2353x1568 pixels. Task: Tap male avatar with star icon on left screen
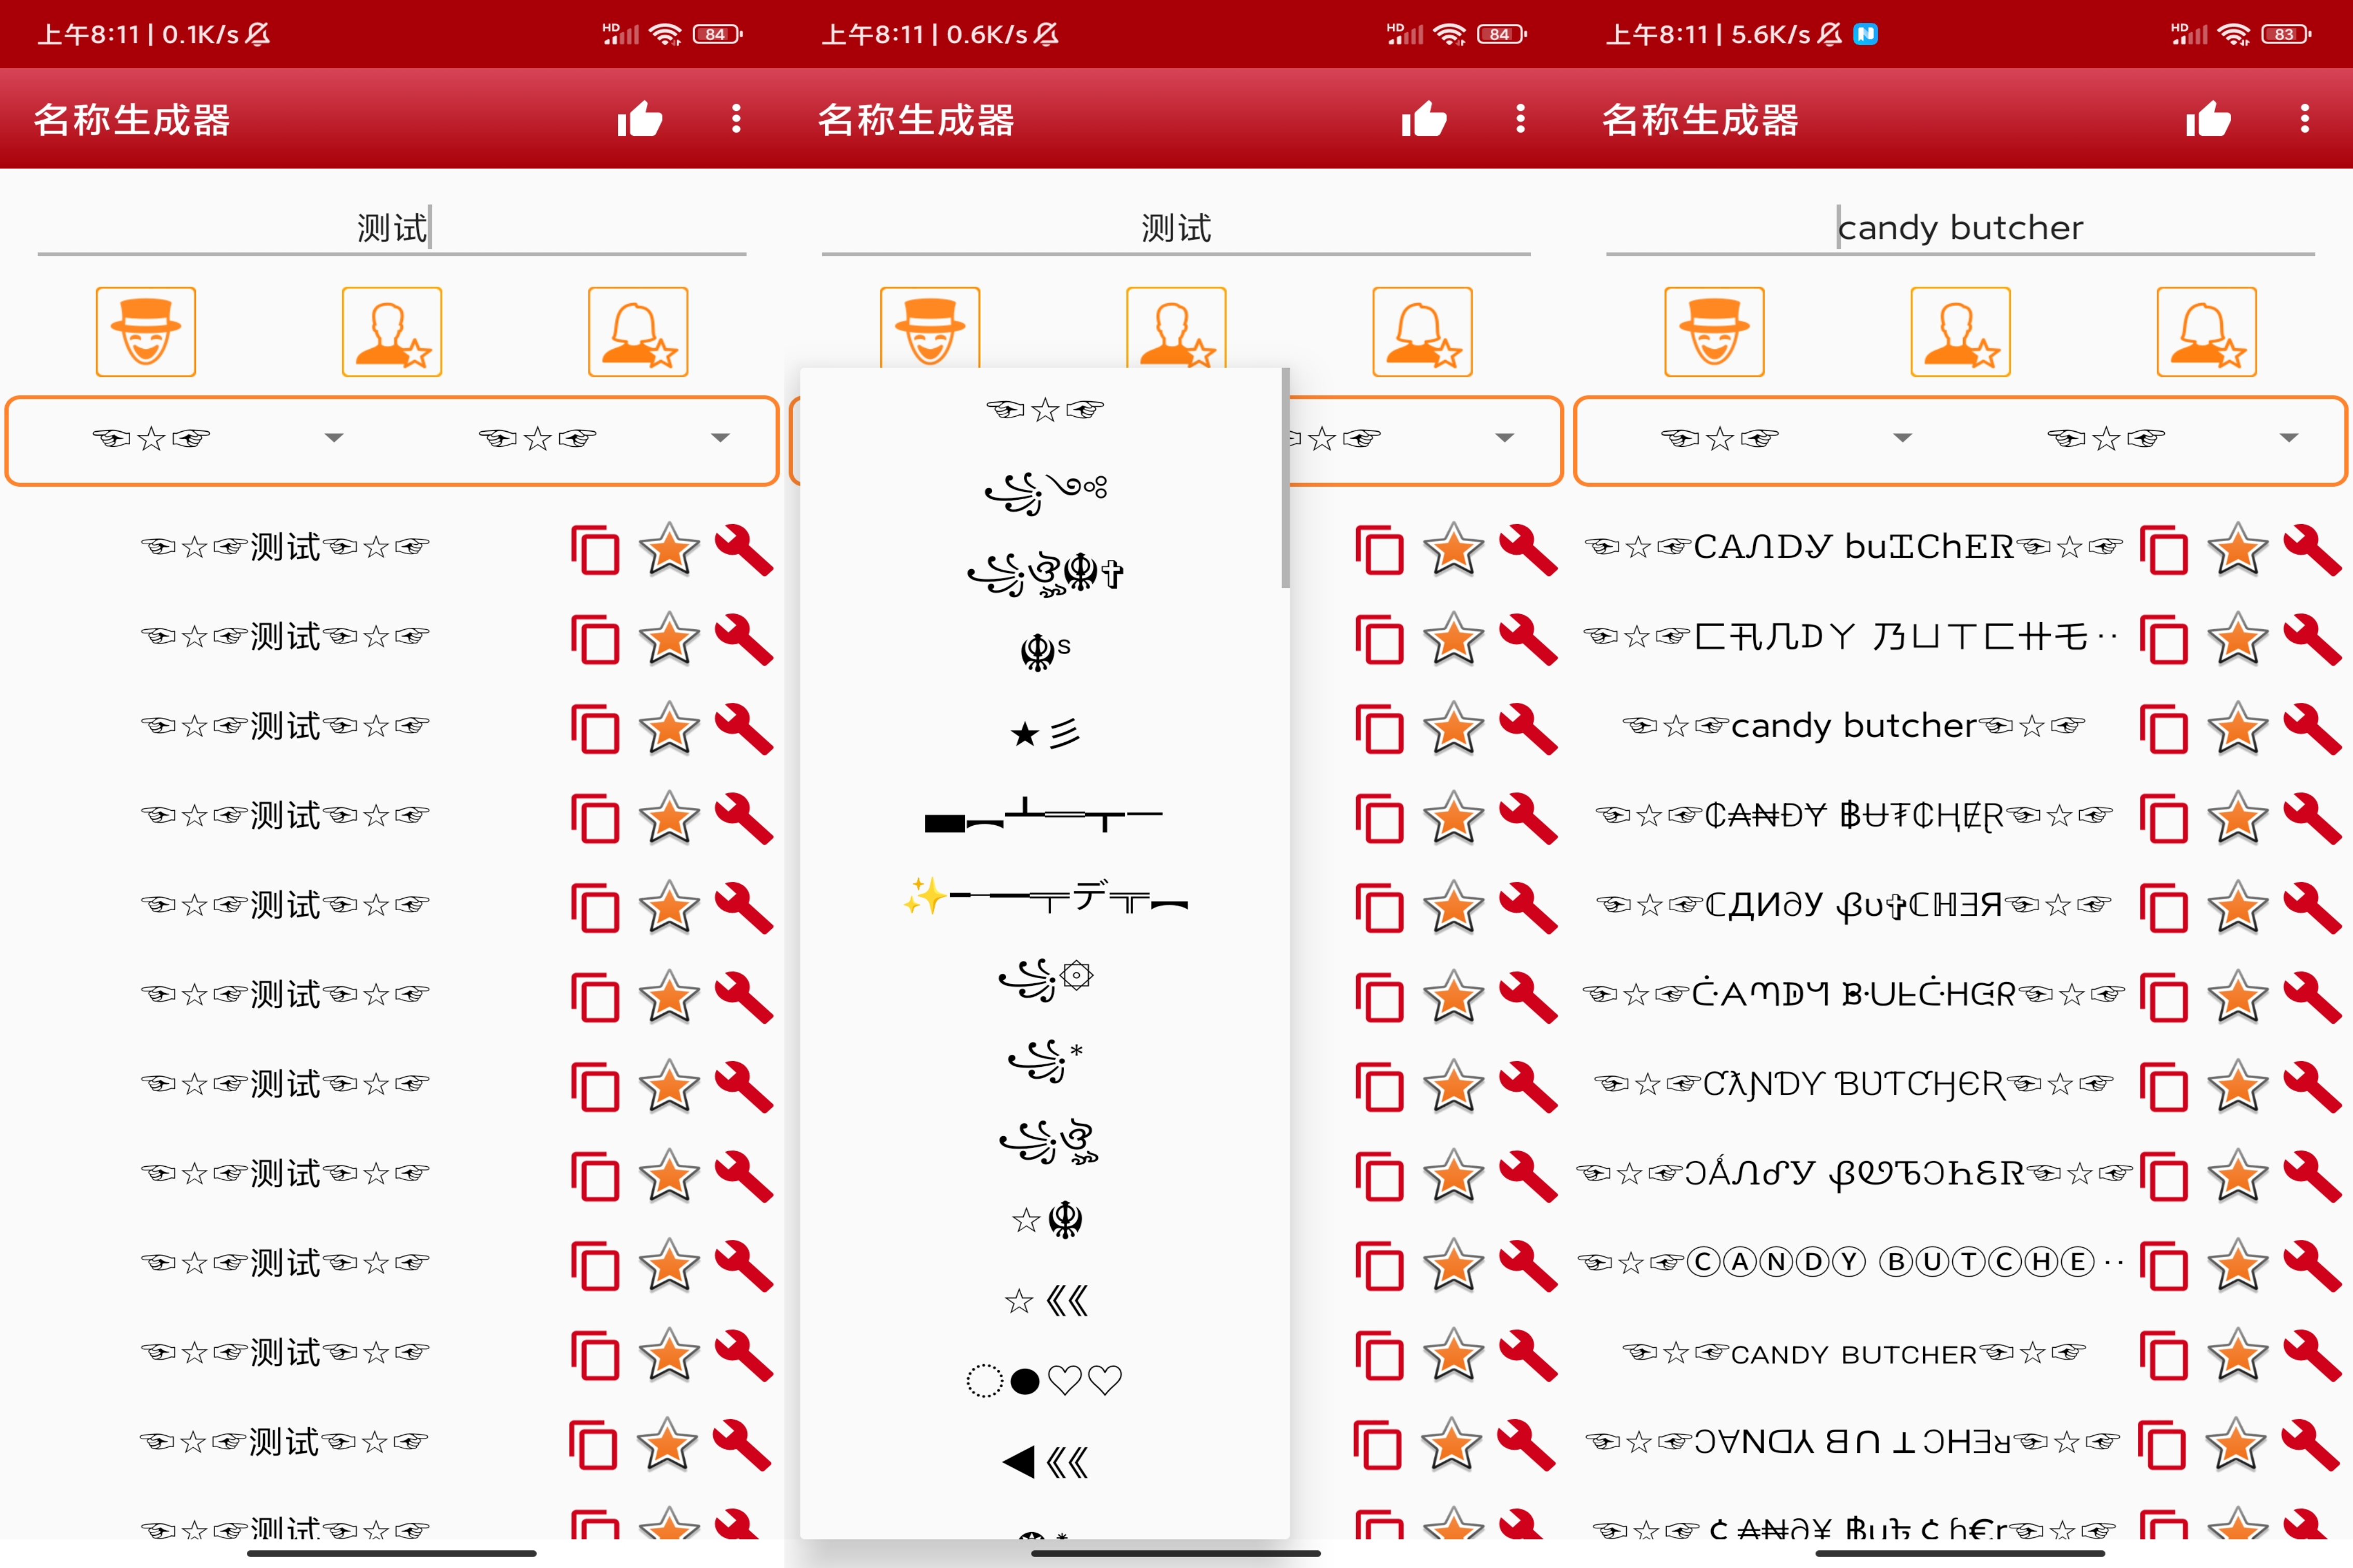[392, 332]
